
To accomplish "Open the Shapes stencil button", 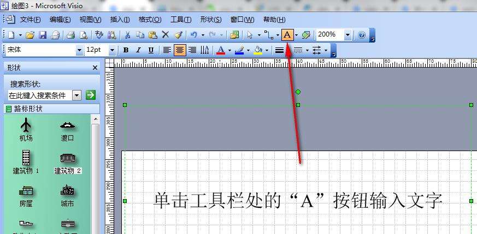I will coord(234,35).
